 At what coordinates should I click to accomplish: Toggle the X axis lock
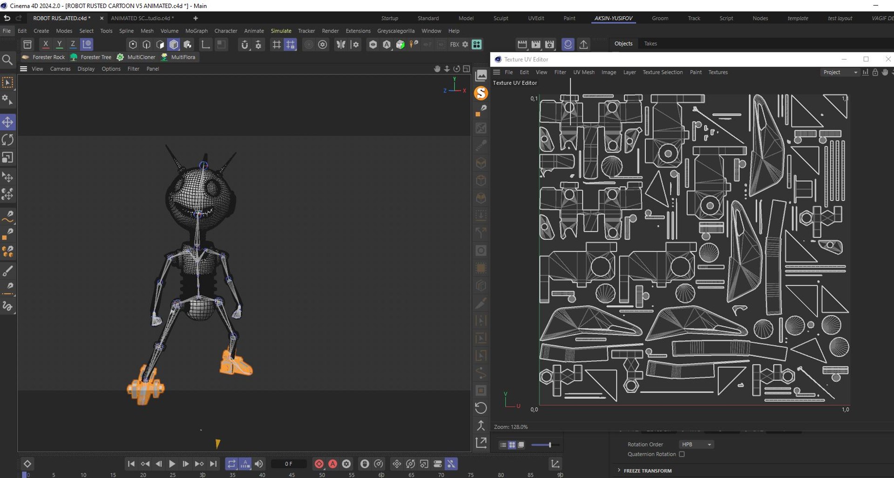click(45, 45)
